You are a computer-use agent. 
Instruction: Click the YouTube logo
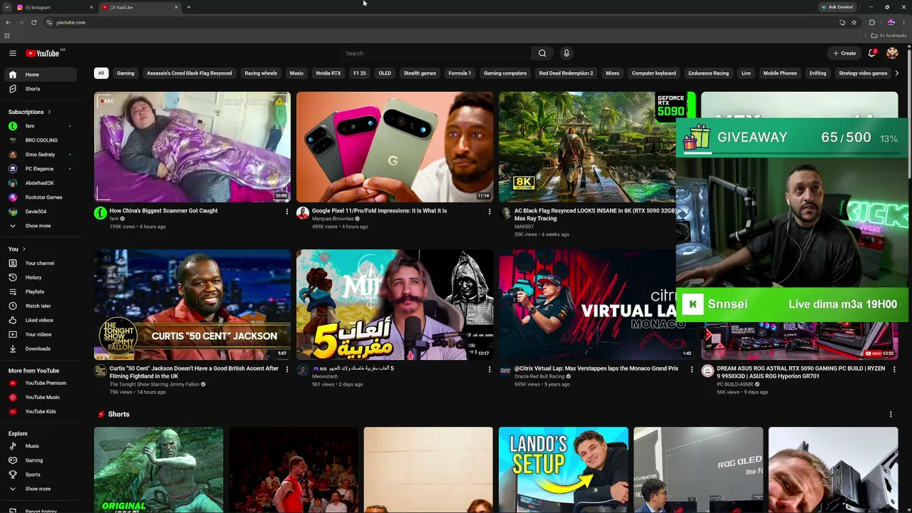point(43,53)
